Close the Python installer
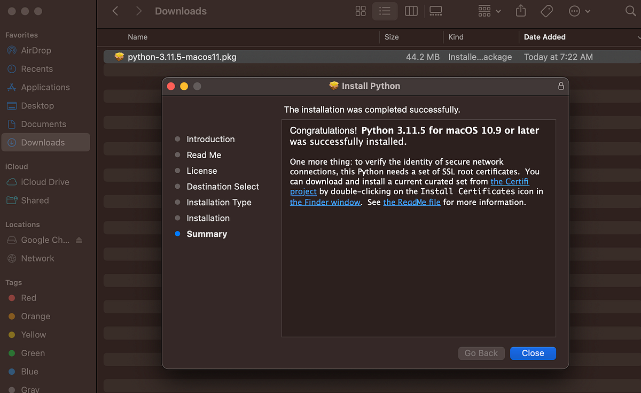The width and height of the screenshot is (641, 393). coord(533,353)
